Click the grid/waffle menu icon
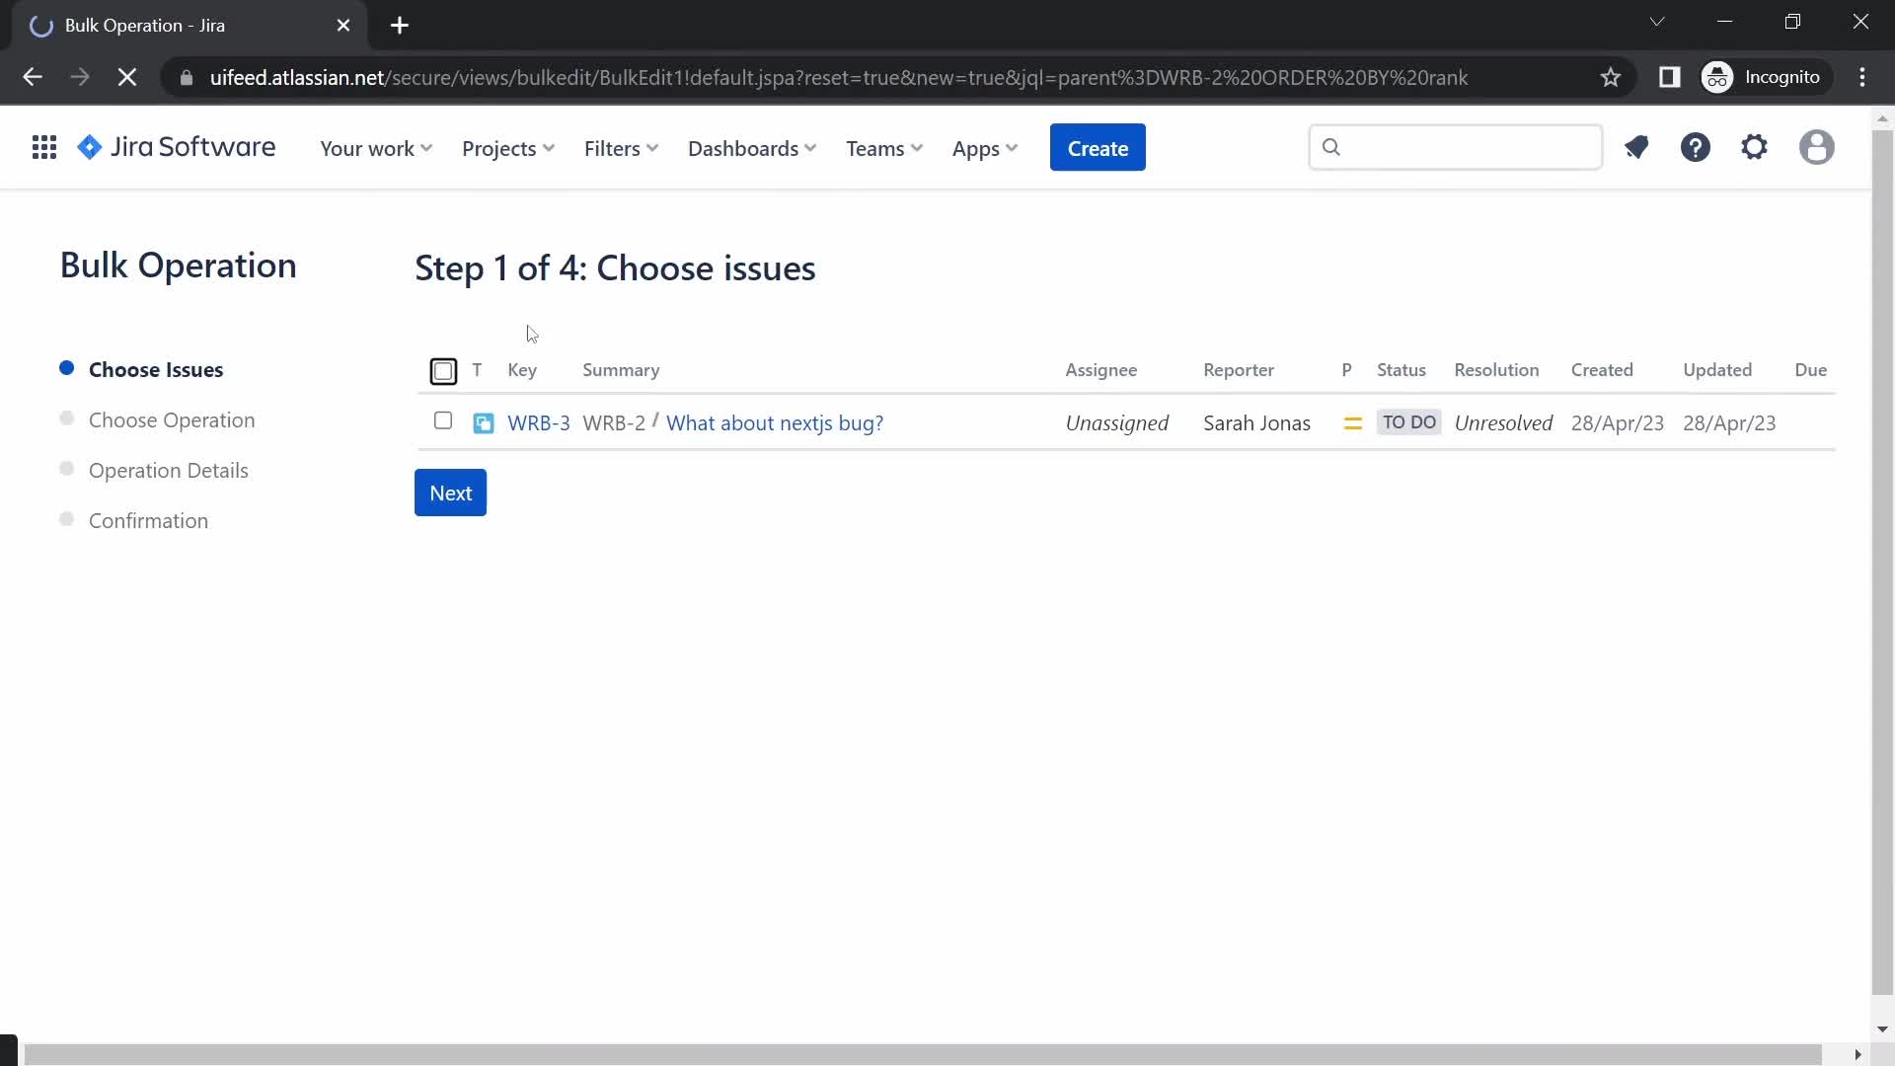 43,147
